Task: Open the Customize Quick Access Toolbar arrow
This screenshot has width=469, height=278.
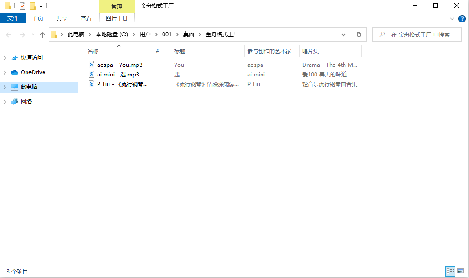Action: coord(41,6)
